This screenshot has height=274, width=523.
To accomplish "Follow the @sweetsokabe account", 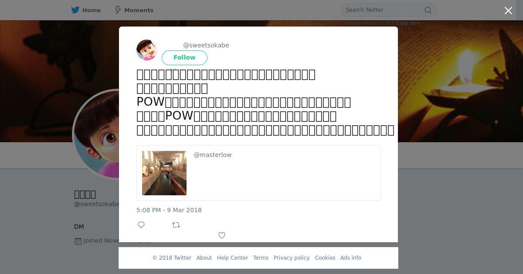I will pyautogui.click(x=184, y=57).
